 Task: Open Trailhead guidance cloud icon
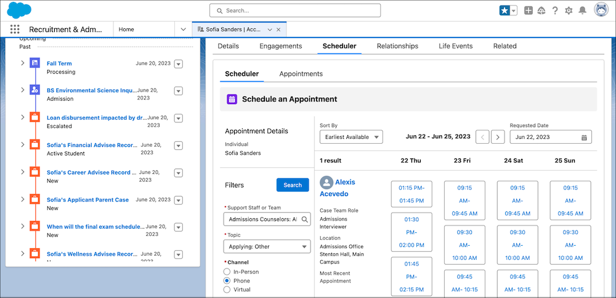pos(541,10)
